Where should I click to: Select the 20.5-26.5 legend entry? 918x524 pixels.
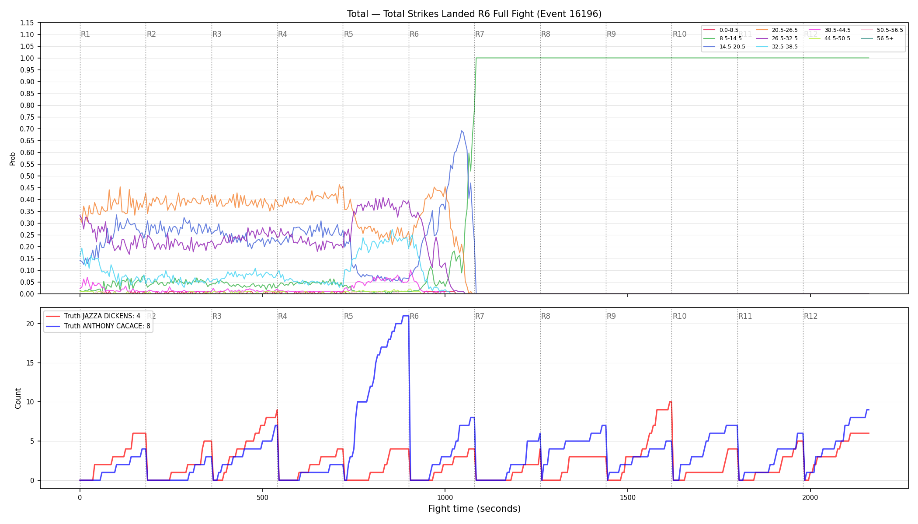777,30
